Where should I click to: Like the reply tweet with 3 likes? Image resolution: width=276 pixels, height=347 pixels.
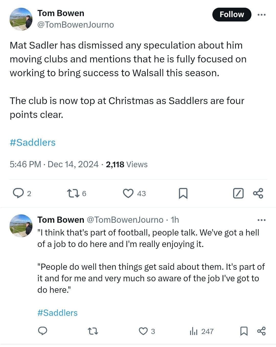pyautogui.click(x=143, y=331)
